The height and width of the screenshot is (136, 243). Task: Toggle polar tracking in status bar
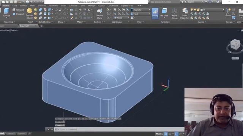tap(180, 134)
